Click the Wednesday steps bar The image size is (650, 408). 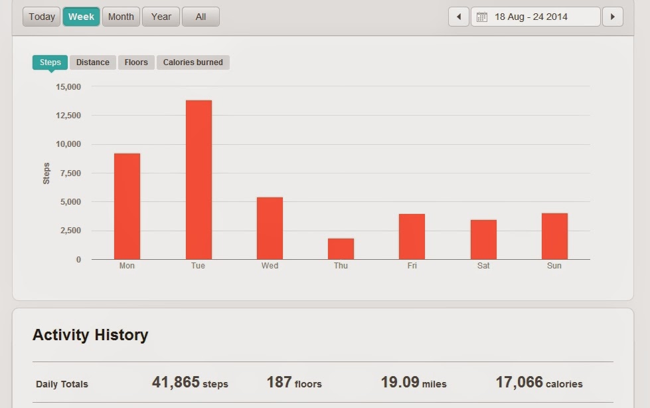270,229
